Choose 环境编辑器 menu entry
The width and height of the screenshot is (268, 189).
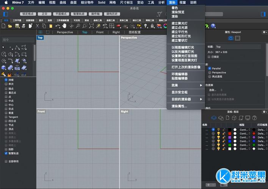(179, 74)
